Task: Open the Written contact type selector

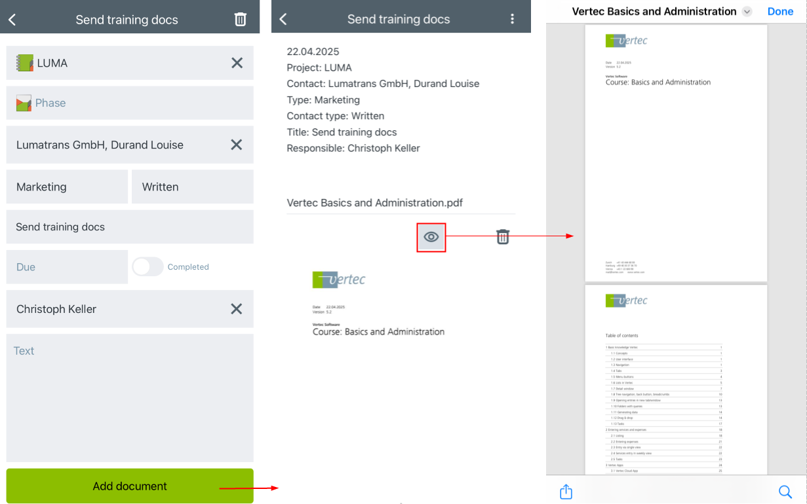Action: point(192,187)
